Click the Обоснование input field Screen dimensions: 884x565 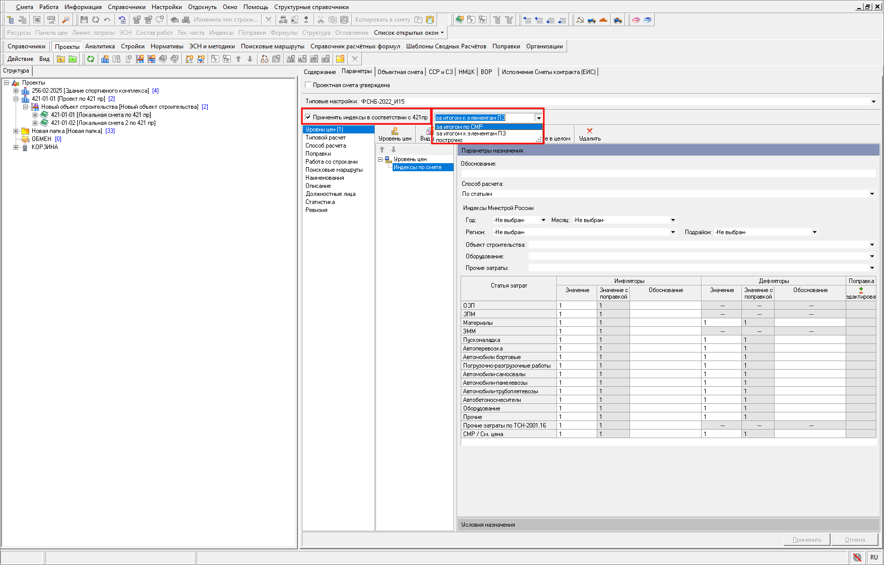coord(668,173)
